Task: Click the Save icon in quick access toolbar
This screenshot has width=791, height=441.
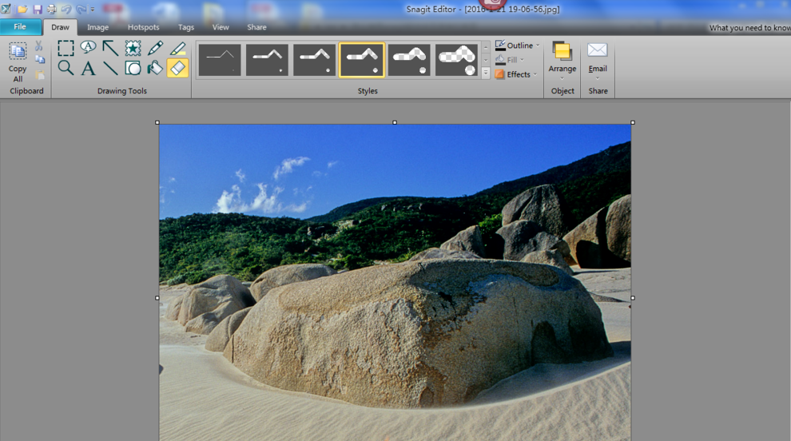Action: pyautogui.click(x=37, y=9)
